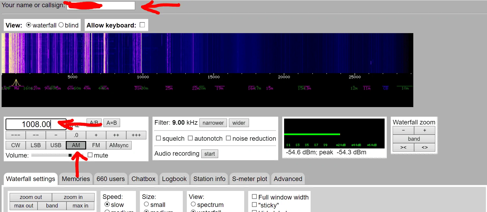The height and width of the screenshot is (212, 487).
Task: Open the S-meter plot tab
Action: [250, 179]
